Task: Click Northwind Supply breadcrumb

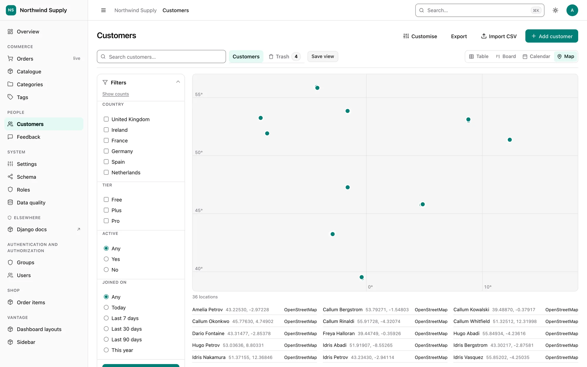Action: pos(135,10)
